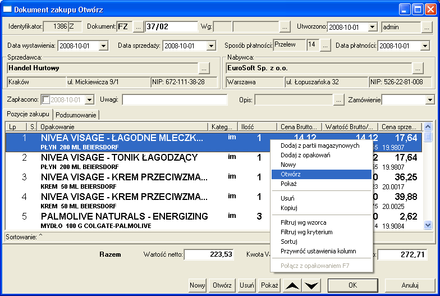Select 'Kopiuj' in the context menu
This screenshot has height=296, width=440.
click(322, 208)
